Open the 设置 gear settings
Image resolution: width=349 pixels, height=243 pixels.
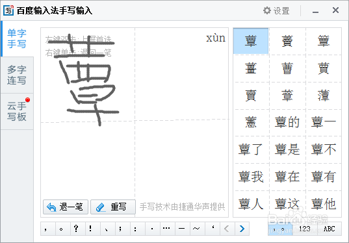[276, 10]
